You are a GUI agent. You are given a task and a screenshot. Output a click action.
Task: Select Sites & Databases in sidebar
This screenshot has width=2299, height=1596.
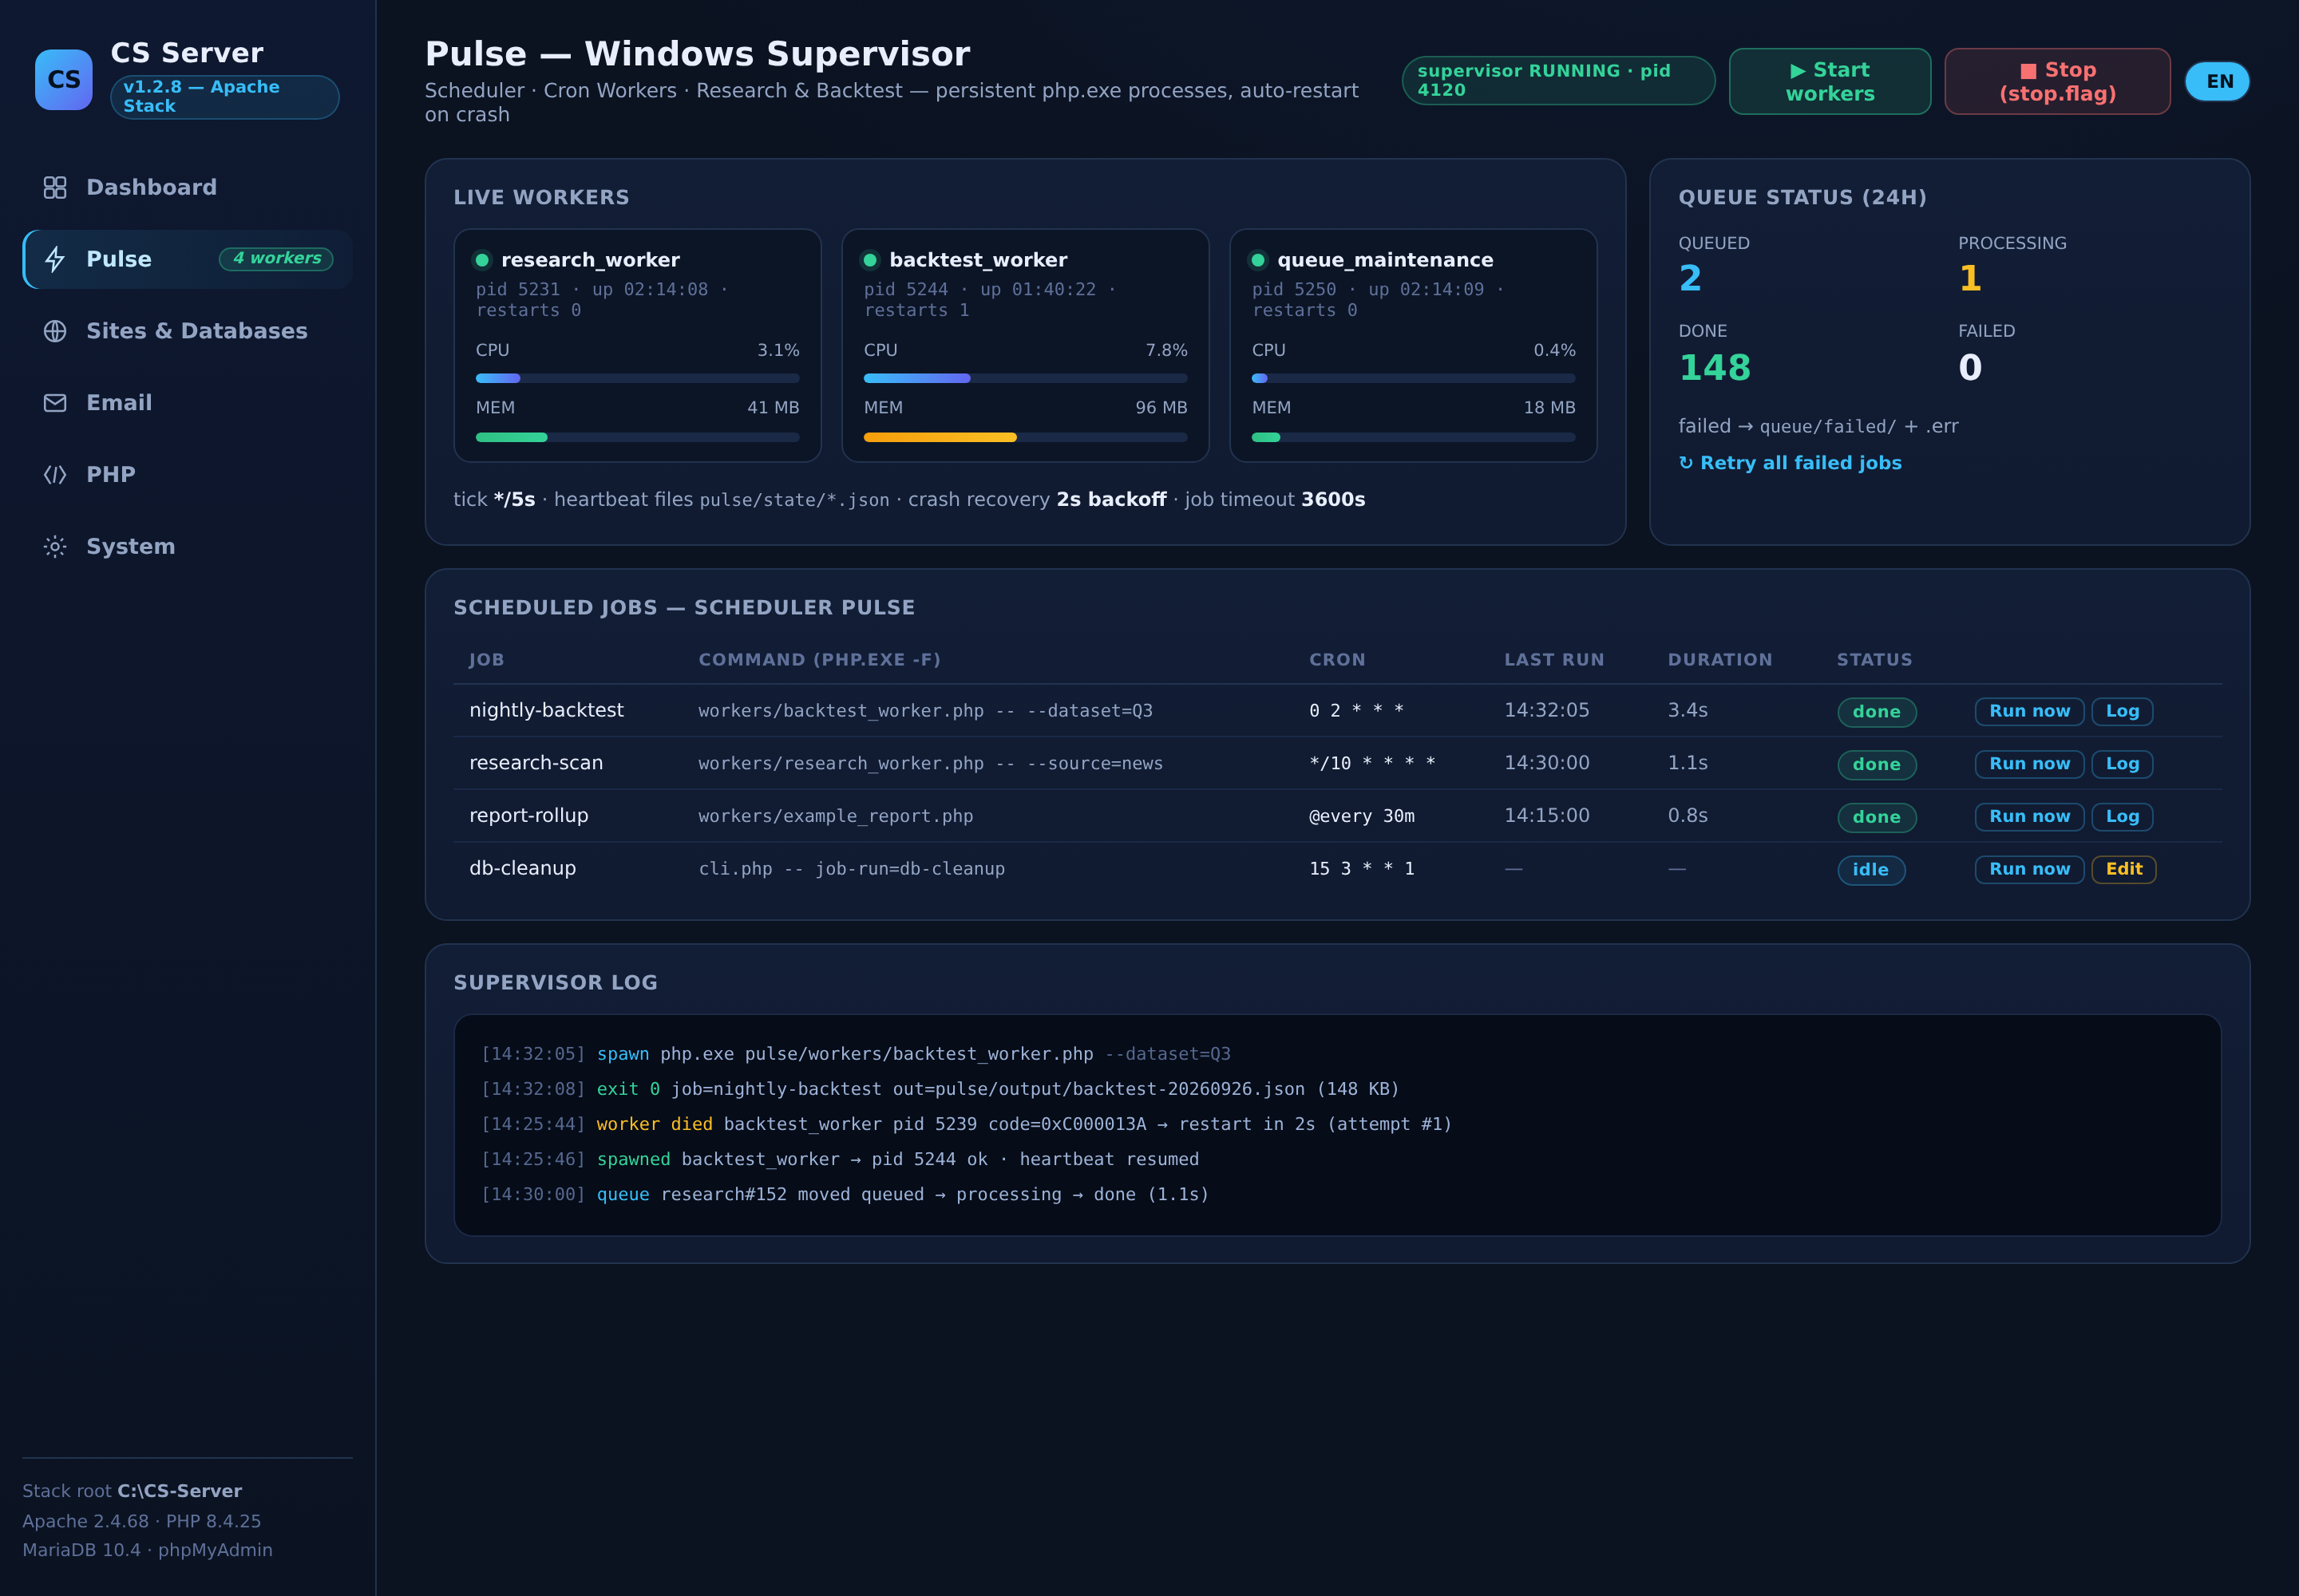pos(187,331)
